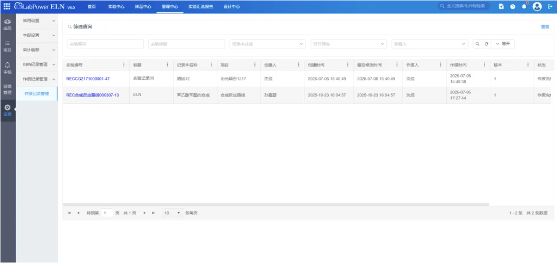Image resolution: width=557 pixels, height=263 pixels.
Task: Open the user avatar profile
Action: pos(537,6)
